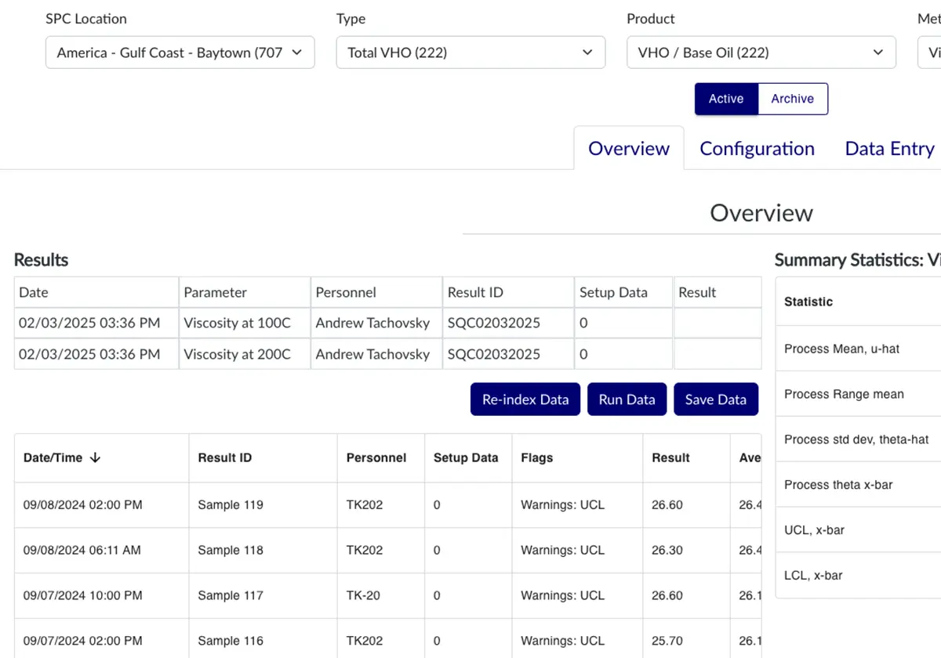Click Andrew Tachovsky in the Viscosity at 100C row
Viewport: 941px width, 658px height.
pyautogui.click(x=372, y=323)
